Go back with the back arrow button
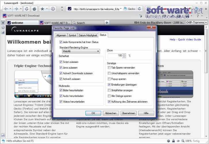 (6, 9)
